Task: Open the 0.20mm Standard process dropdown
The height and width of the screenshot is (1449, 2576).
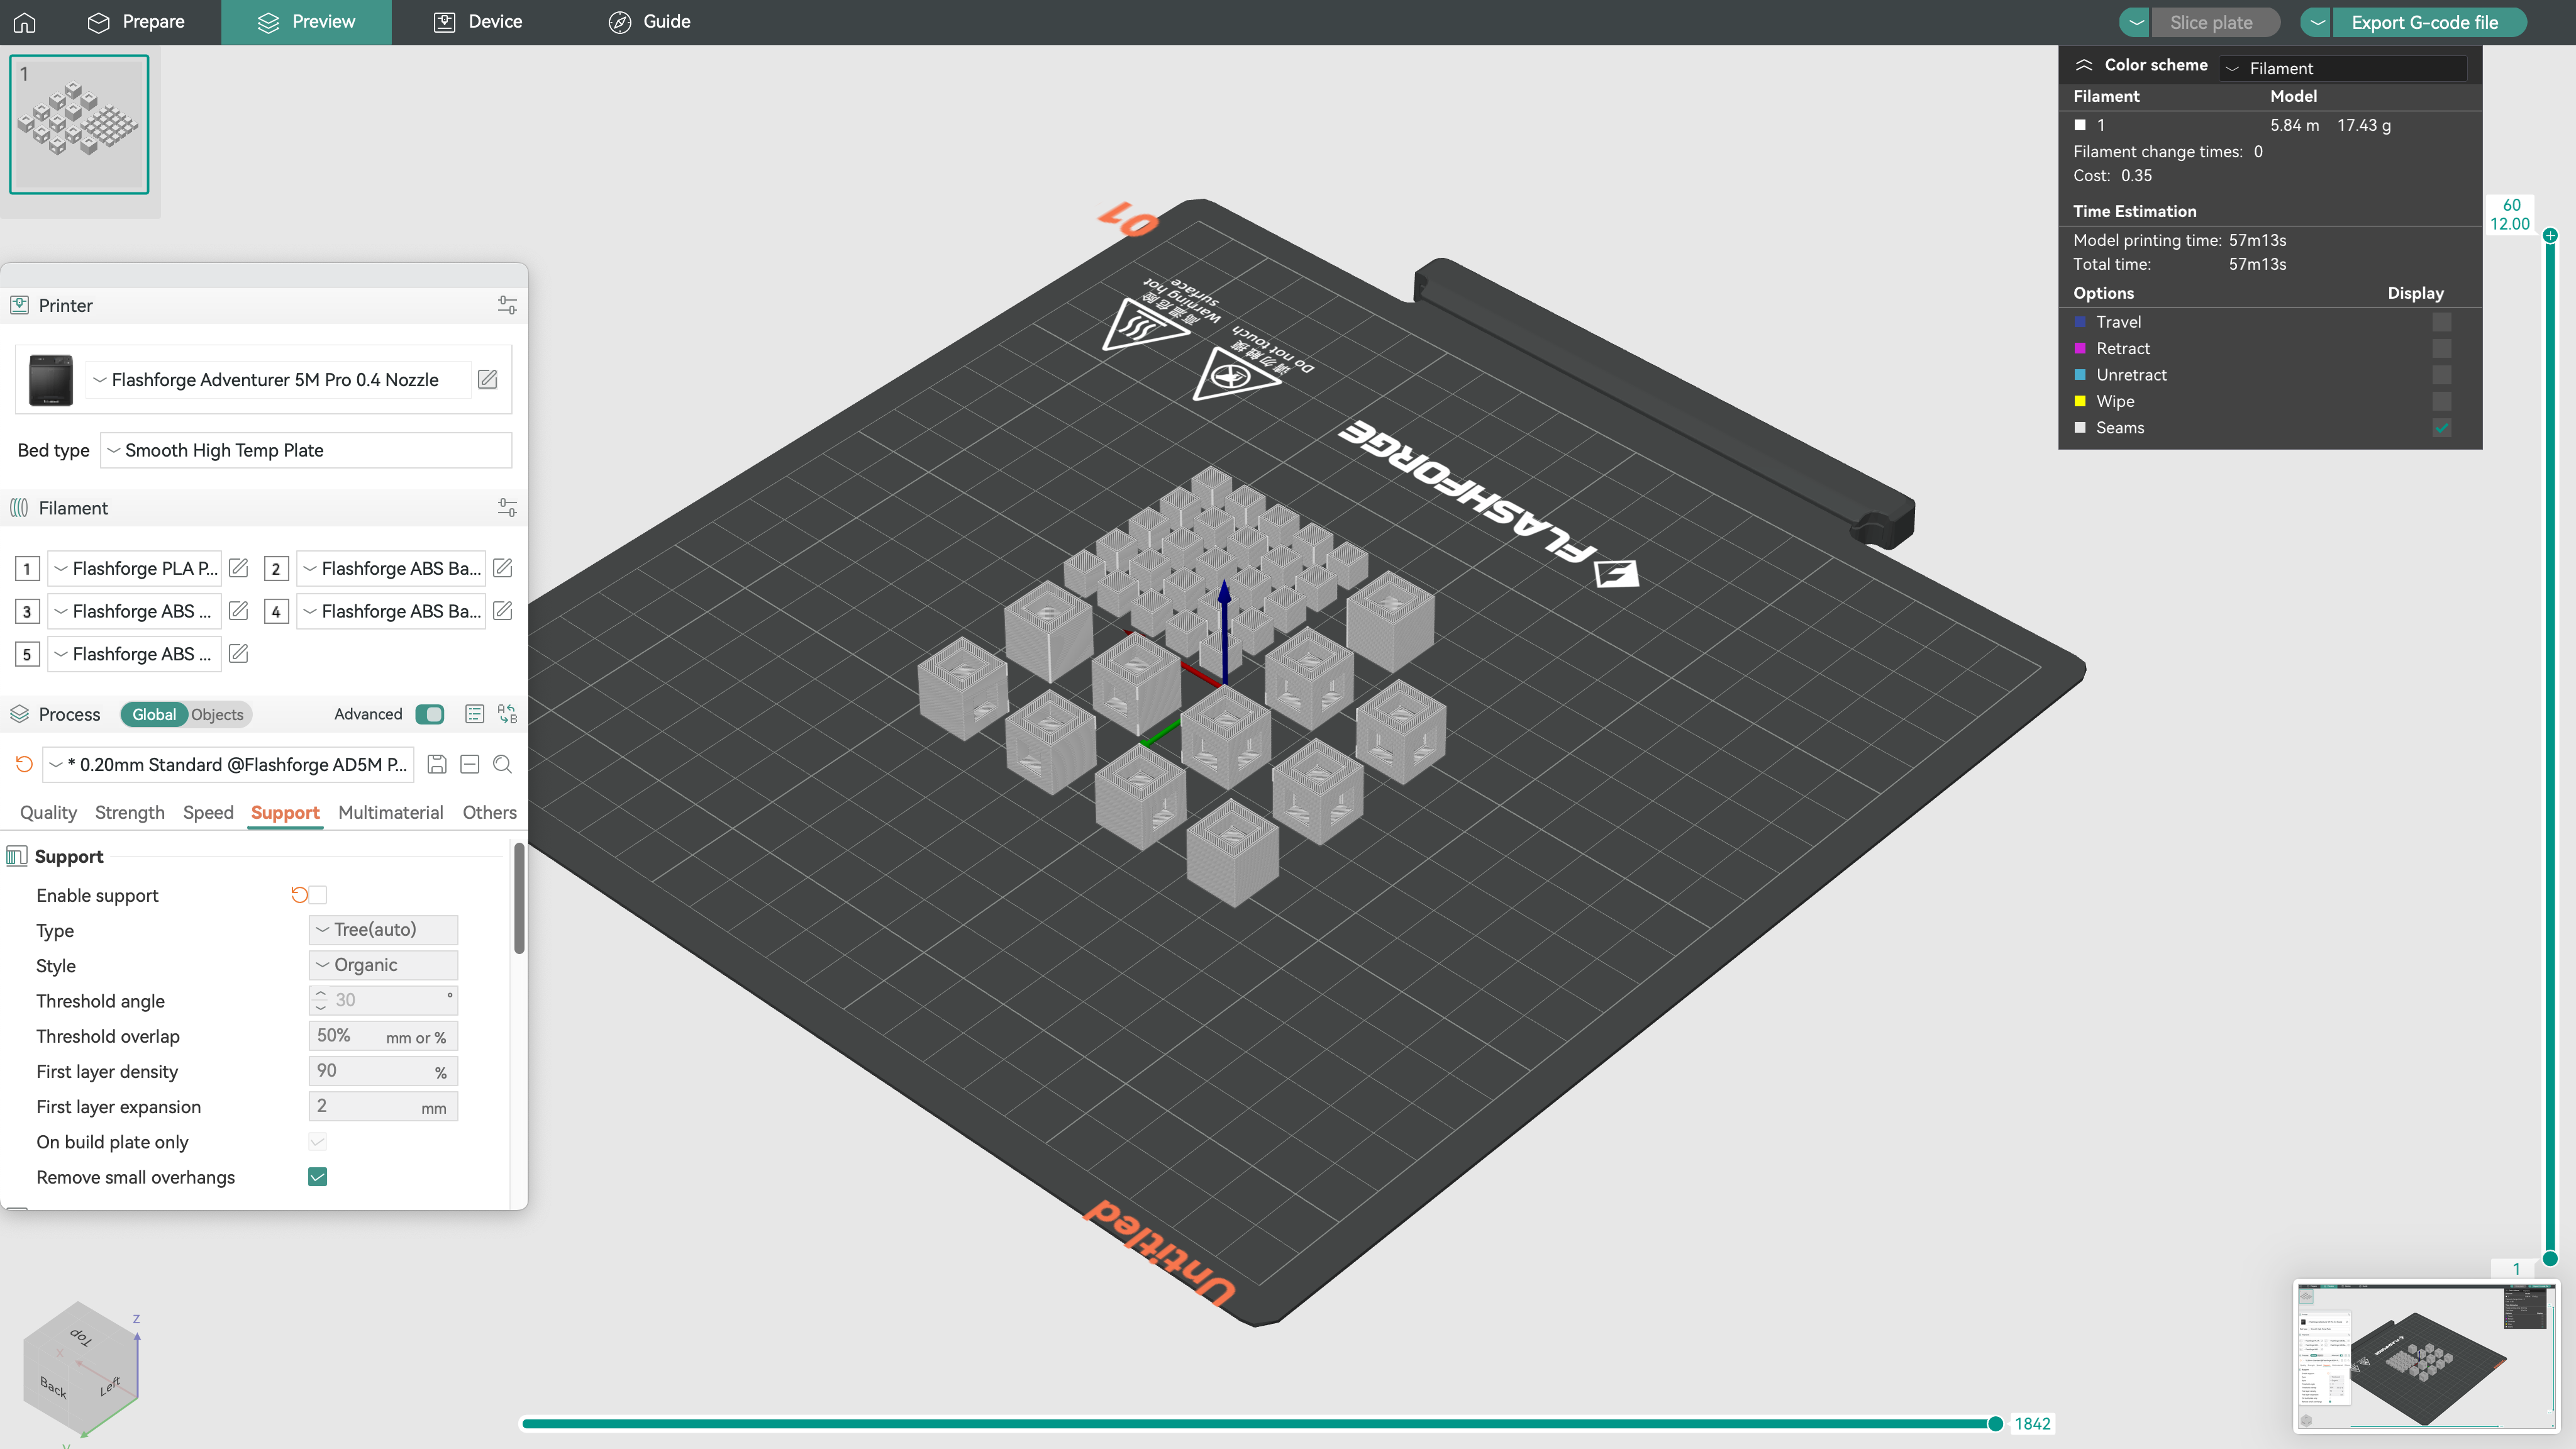Action: (x=228, y=765)
